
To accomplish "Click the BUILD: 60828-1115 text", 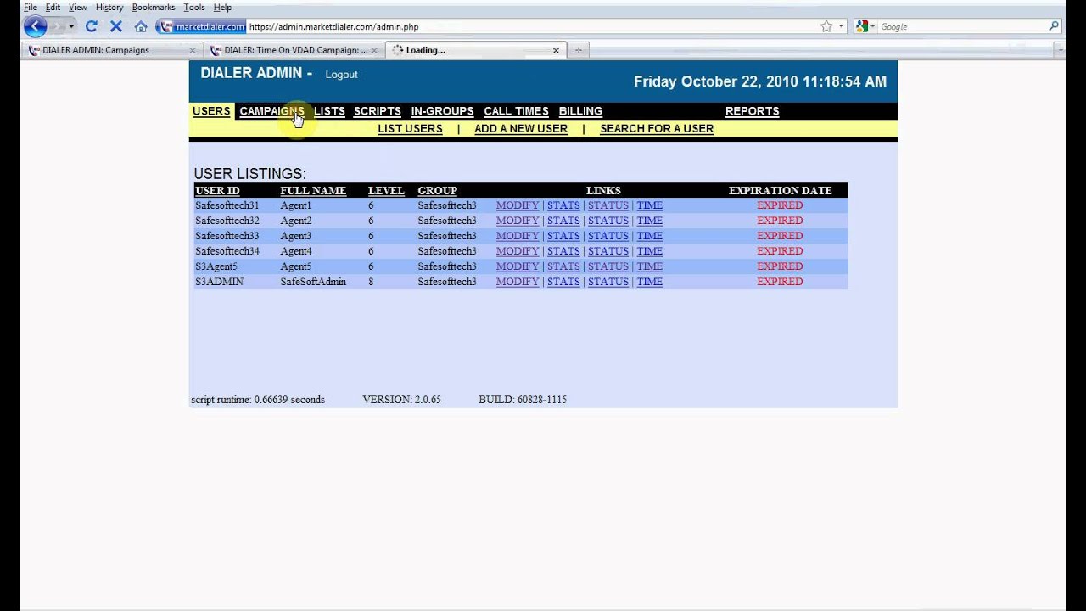I will point(523,400).
